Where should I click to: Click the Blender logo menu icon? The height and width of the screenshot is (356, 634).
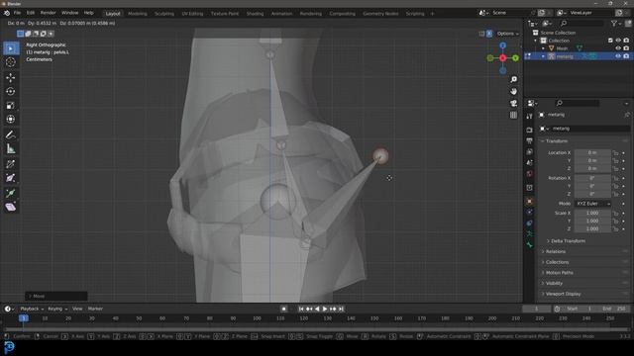[x=7, y=13]
